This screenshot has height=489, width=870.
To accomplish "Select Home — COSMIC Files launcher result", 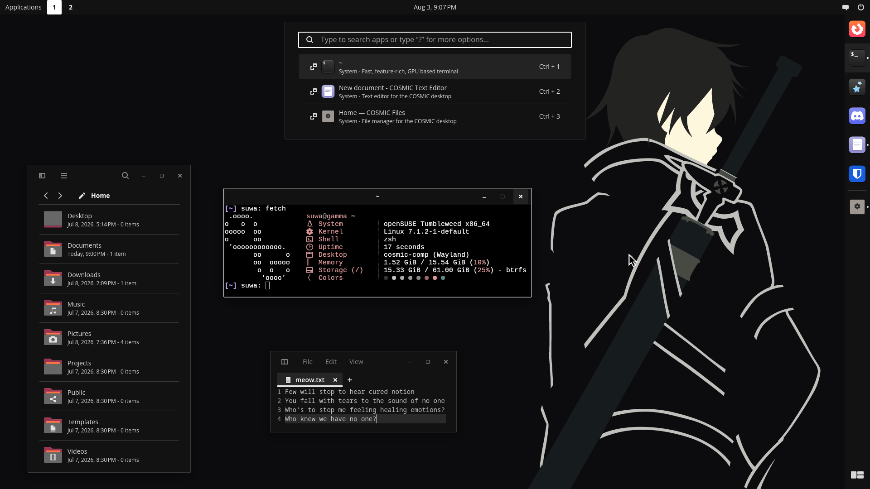I will [435, 116].
